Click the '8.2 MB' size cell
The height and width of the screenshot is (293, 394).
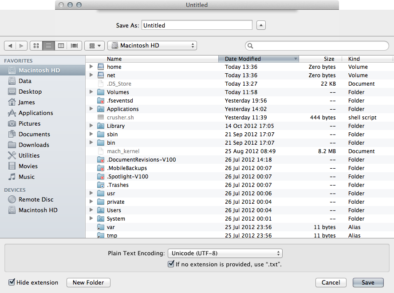click(327, 151)
